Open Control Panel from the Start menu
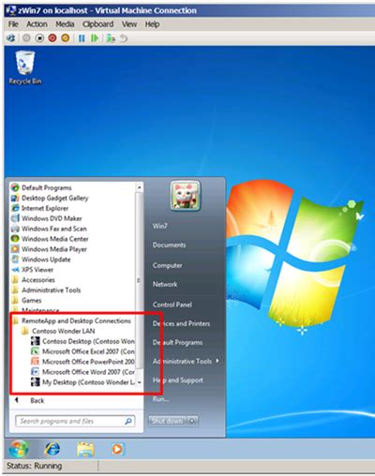 click(172, 305)
